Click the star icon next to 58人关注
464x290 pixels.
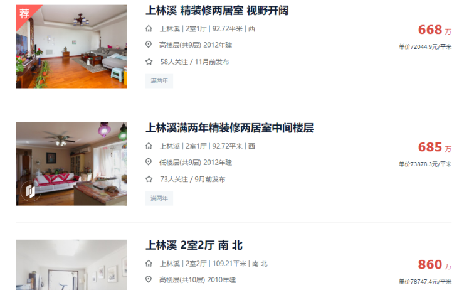coord(149,62)
